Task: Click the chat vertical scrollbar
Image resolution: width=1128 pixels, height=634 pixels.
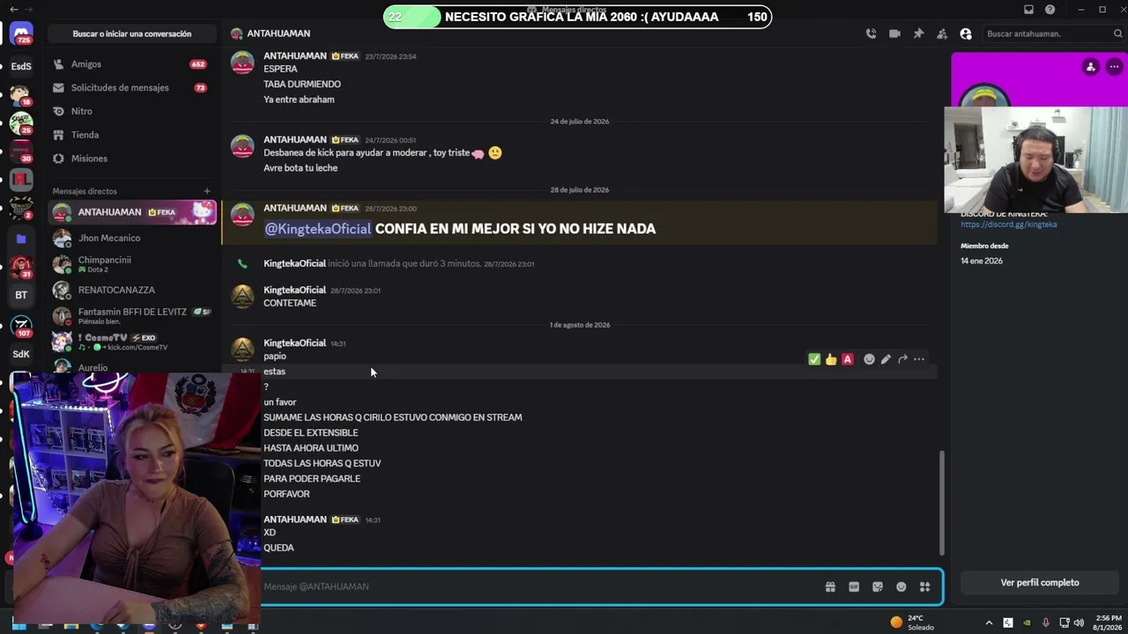Action: click(942, 502)
